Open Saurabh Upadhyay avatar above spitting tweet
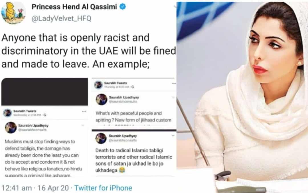Viewport: 308px width, 193px height. [x=101, y=99]
